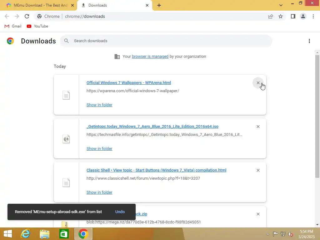Image resolution: width=320 pixels, height=240 pixels.
Task: Open Chrome's three-dot main menu
Action: pyautogui.click(x=313, y=16)
